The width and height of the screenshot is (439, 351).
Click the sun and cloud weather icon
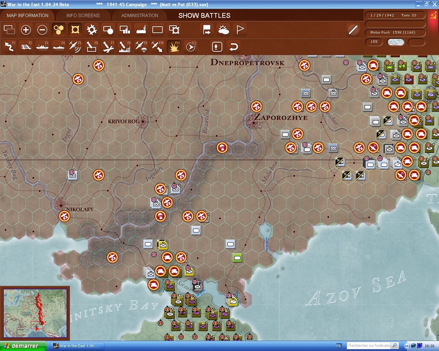click(x=224, y=30)
